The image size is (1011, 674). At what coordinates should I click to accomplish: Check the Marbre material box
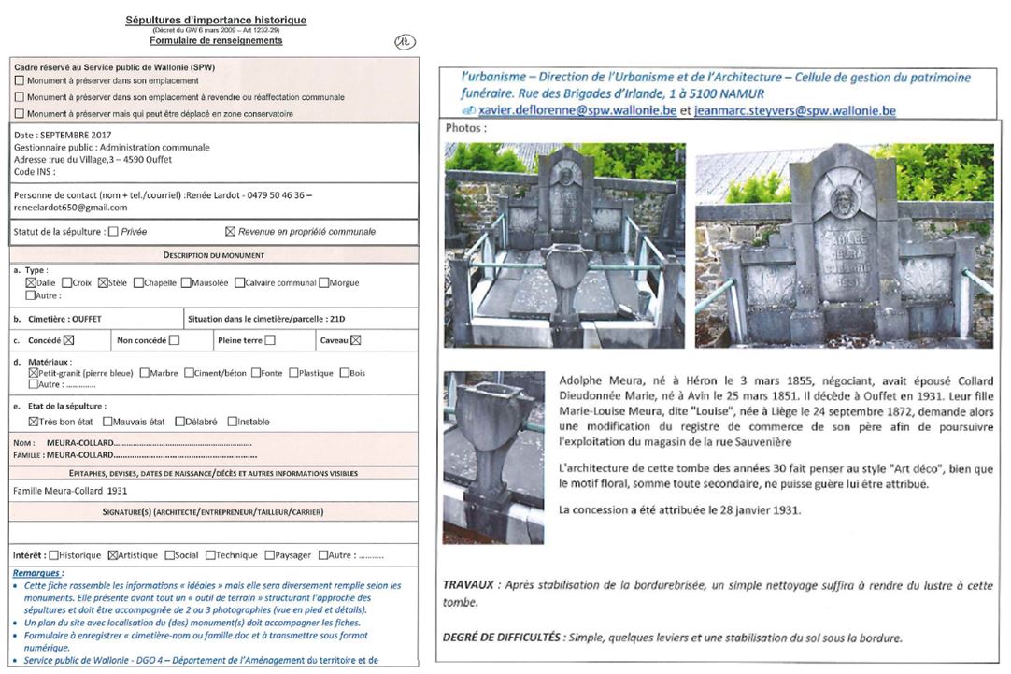[x=144, y=373]
